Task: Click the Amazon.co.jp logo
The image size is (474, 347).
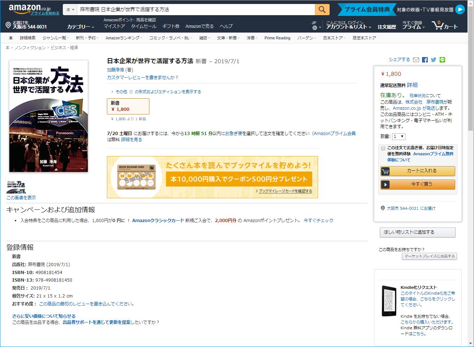Action: pos(30,8)
